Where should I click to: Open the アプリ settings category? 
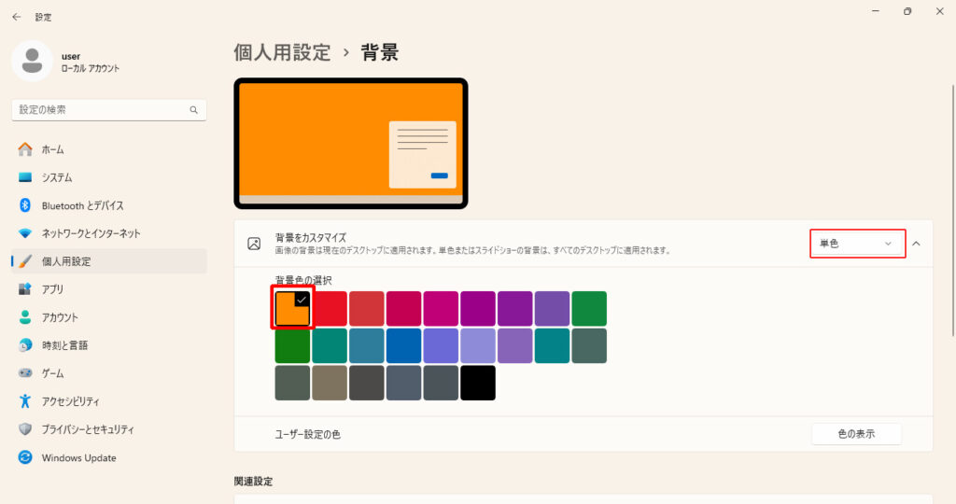109,289
